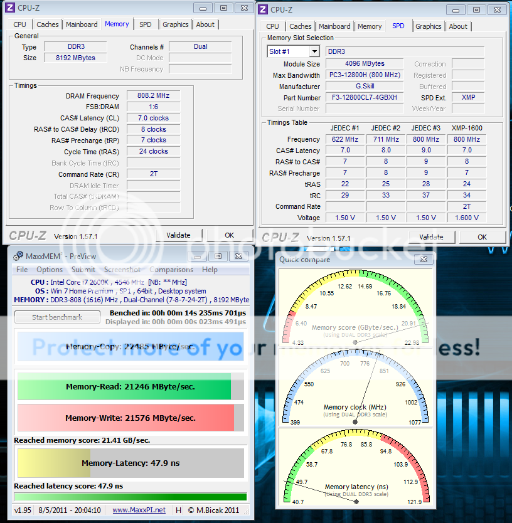512x523 pixels.
Task: Open Graphics tab in the right CPU-Z window
Action: (x=428, y=26)
